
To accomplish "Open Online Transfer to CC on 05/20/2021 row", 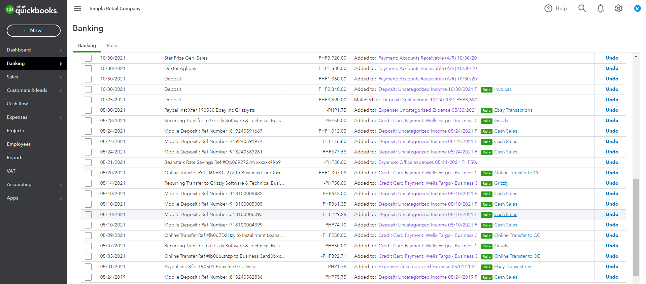I will pyautogui.click(x=517, y=173).
